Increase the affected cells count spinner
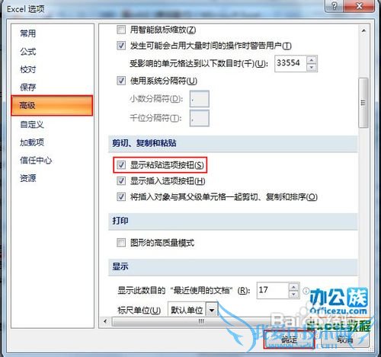The height and width of the screenshot is (357, 381). [311, 60]
